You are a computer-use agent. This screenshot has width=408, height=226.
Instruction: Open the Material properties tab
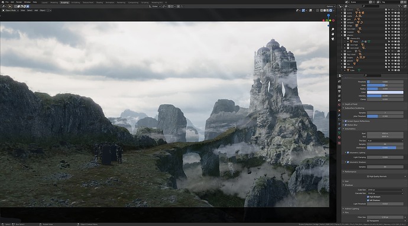click(339, 137)
